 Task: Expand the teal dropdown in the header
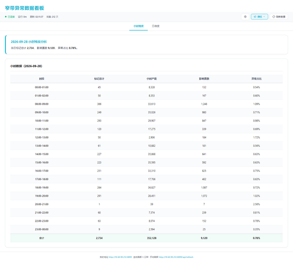[259, 17]
